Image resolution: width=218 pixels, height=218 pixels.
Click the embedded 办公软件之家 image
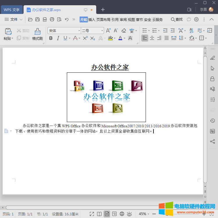pos(106,97)
